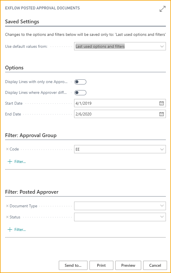Click the plus icon under Approval Group filter
171x273 pixels.
point(10,162)
